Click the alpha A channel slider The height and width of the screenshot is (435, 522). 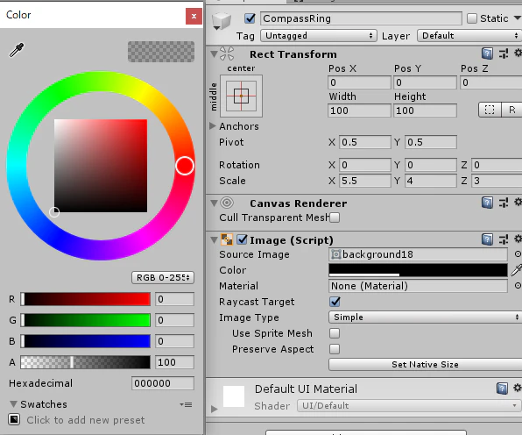[85, 362]
